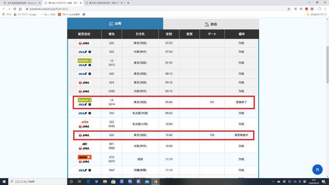This screenshot has width=329, height=185.
Task: Open a new browser tab
Action: tap(128, 3)
